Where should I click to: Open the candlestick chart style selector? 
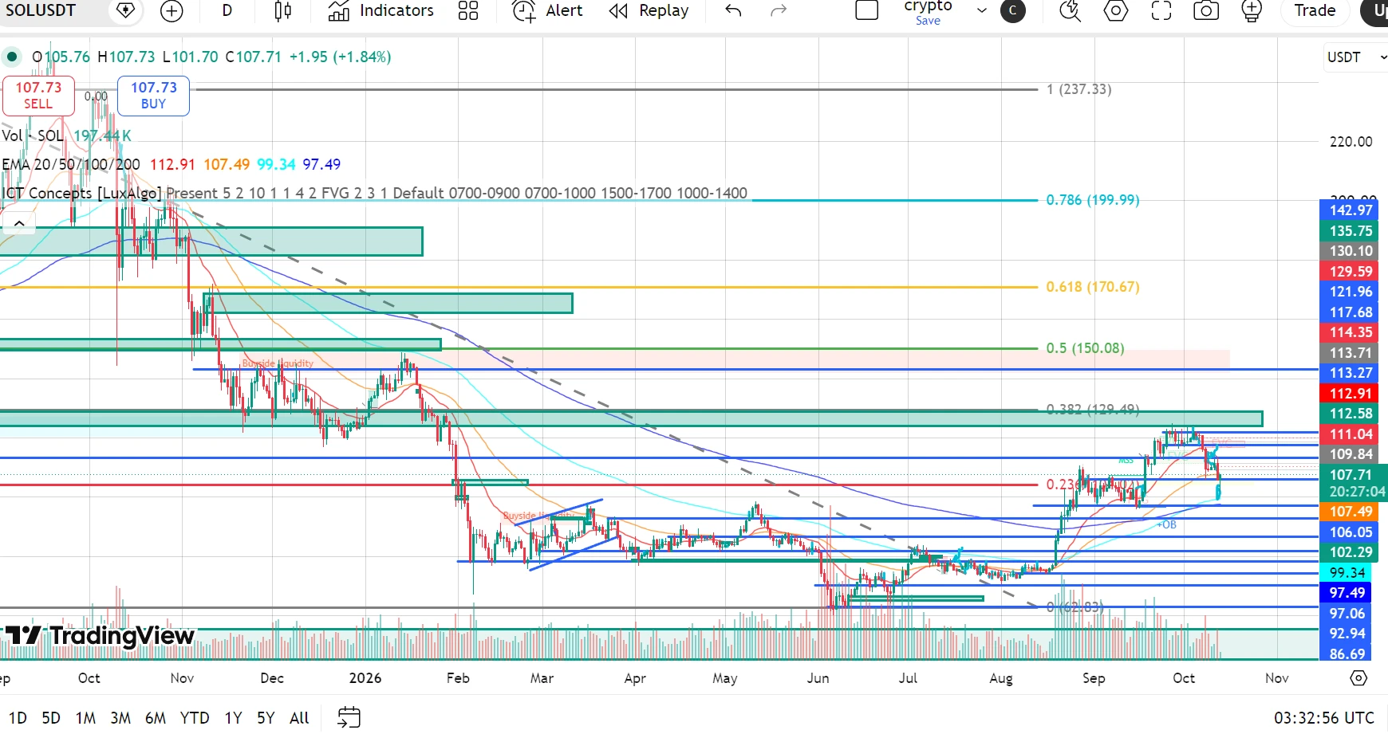(282, 10)
